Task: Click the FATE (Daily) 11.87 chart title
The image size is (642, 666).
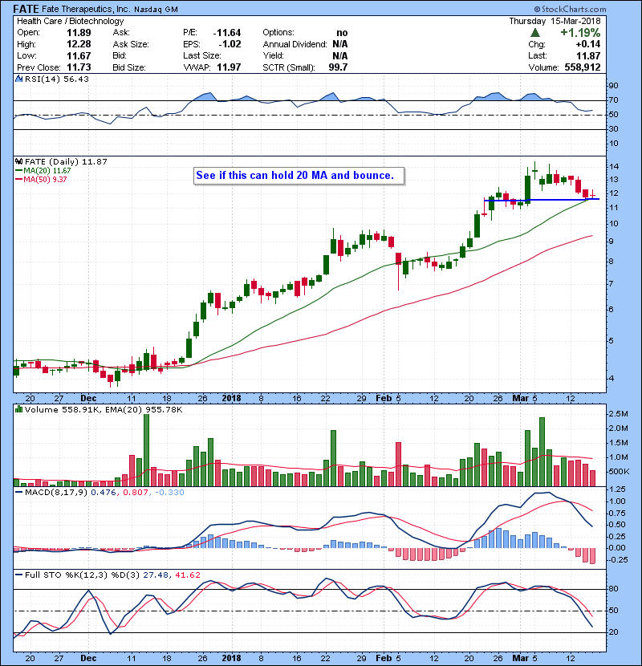Action: click(x=66, y=162)
